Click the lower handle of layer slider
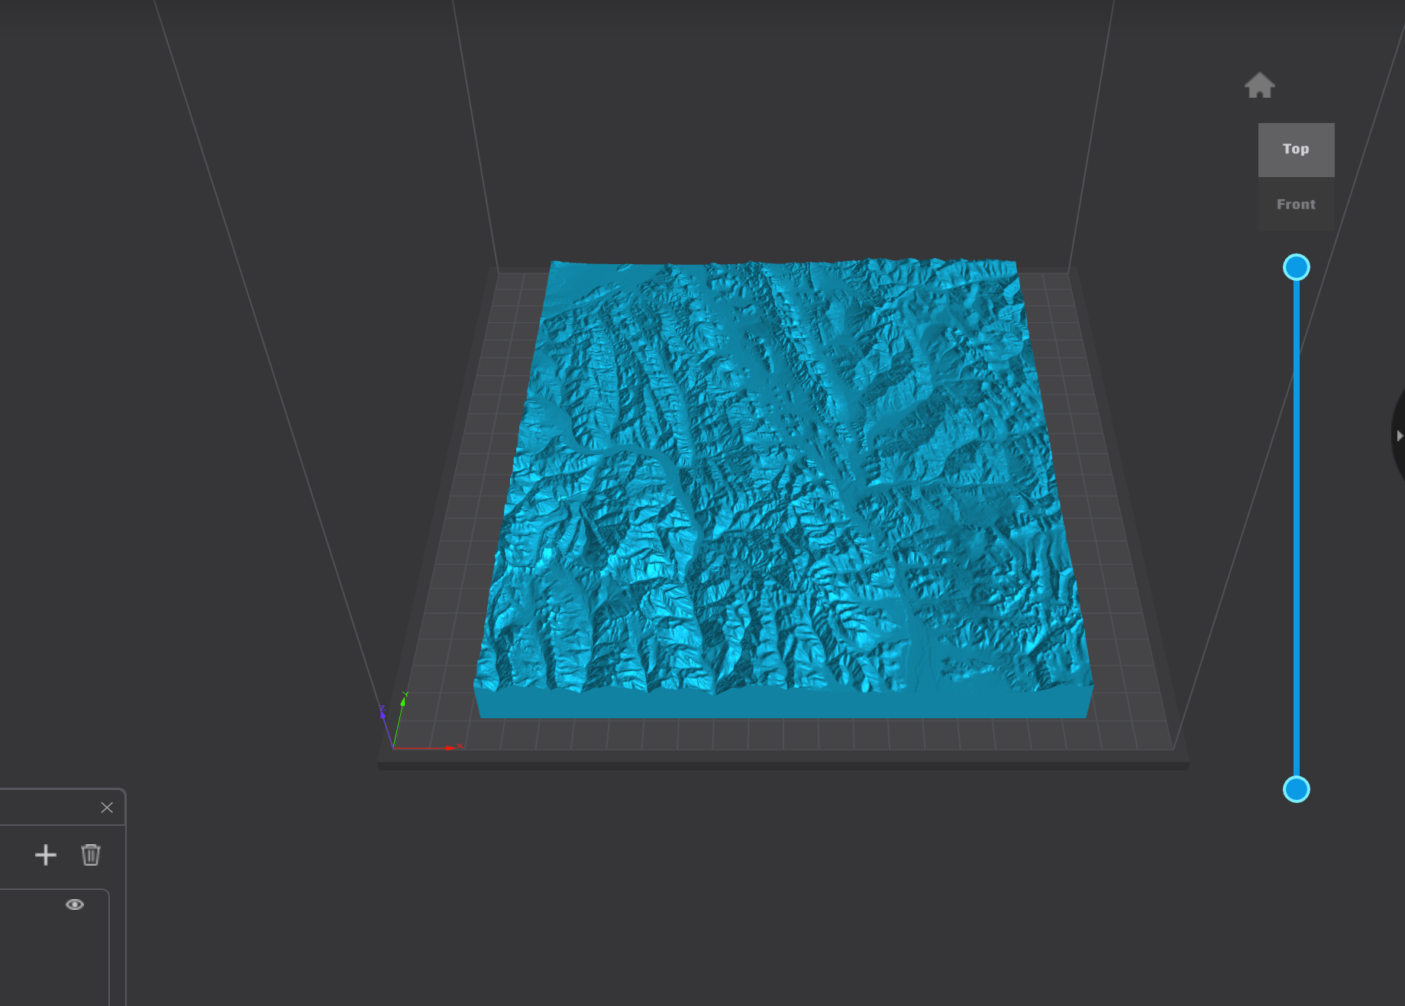This screenshot has width=1405, height=1006. tap(1297, 789)
